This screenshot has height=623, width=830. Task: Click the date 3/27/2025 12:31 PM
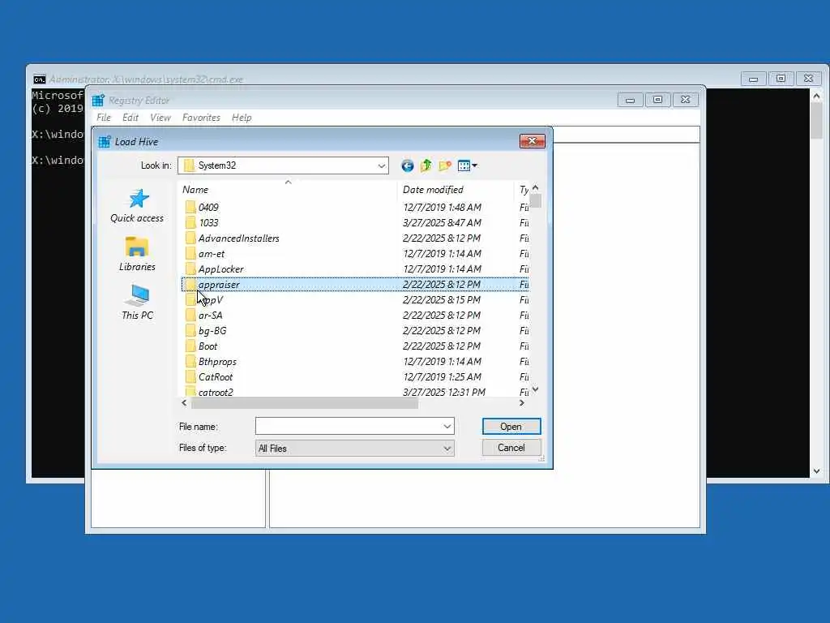coord(444,392)
